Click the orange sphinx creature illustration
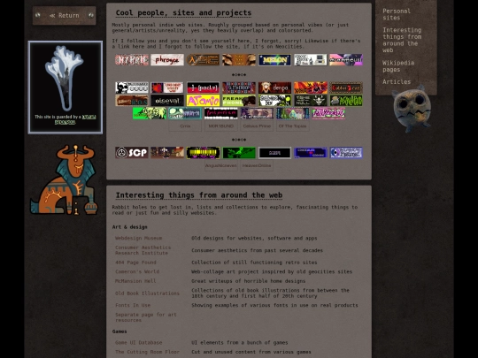The image size is (478, 358). [x=64, y=179]
